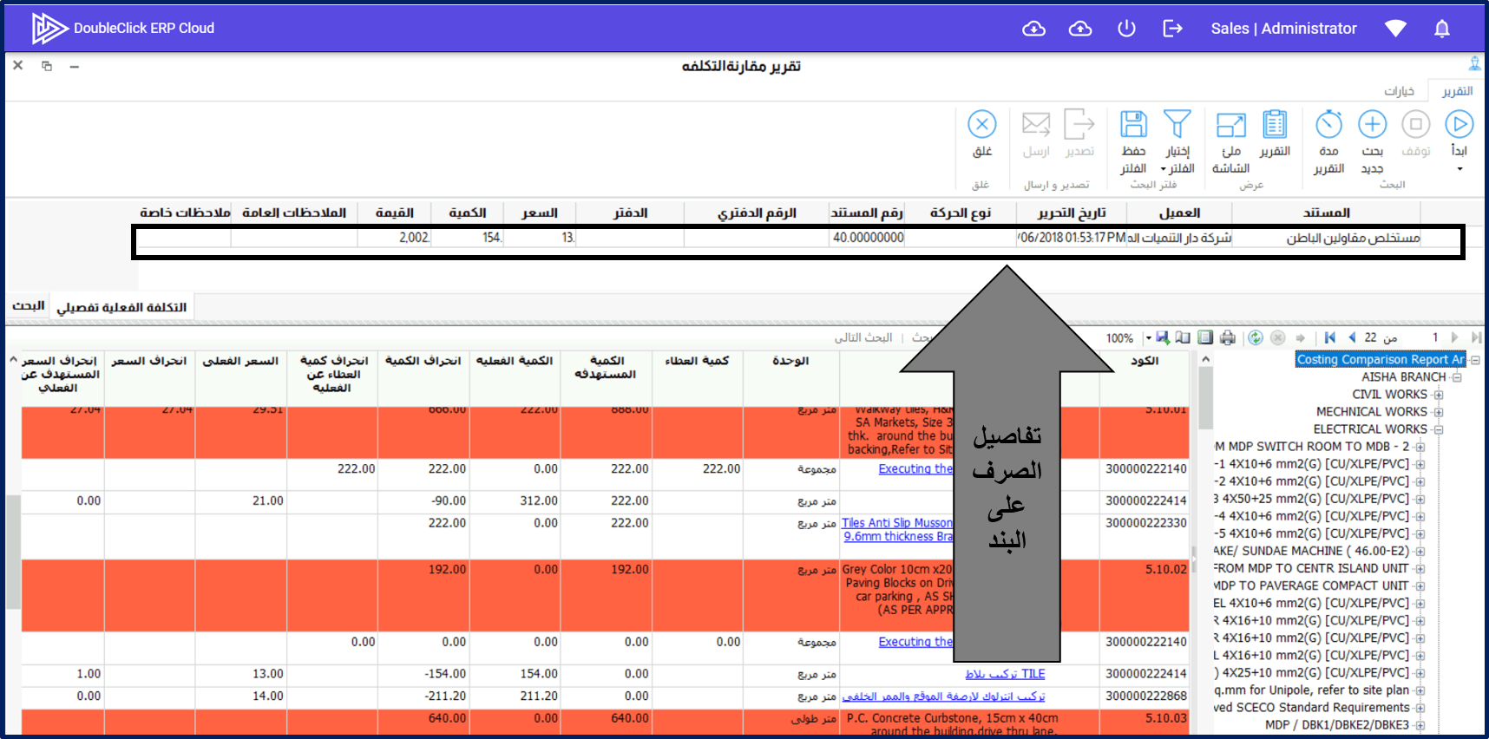Open the تركيب انترلوك لارصفة الموقع link
This screenshot has height=739, width=1489.
943,696
